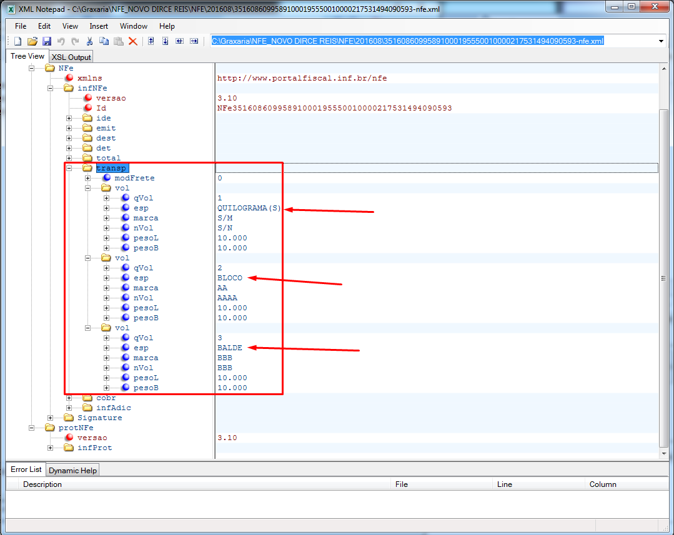This screenshot has width=674, height=535.
Task: Click the folder icon beside cobr
Action: pyautogui.click(x=87, y=398)
